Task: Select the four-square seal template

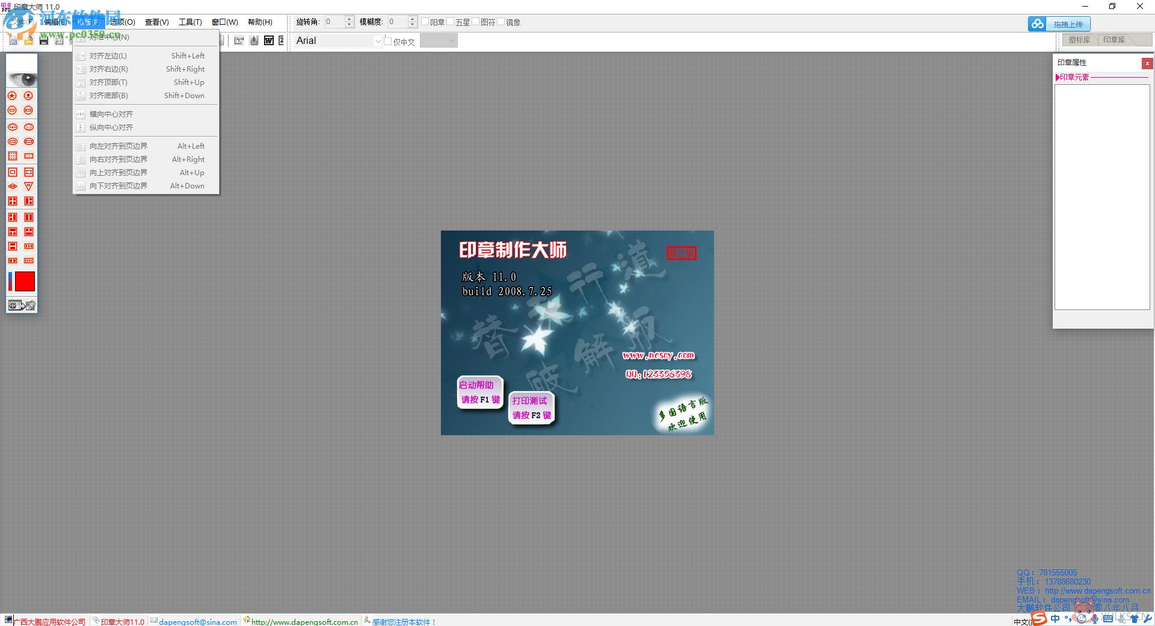Action: pyautogui.click(x=12, y=201)
